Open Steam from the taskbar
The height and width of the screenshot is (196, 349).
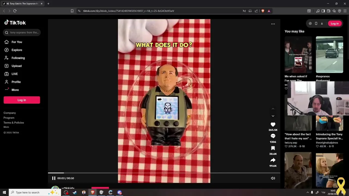(75, 192)
